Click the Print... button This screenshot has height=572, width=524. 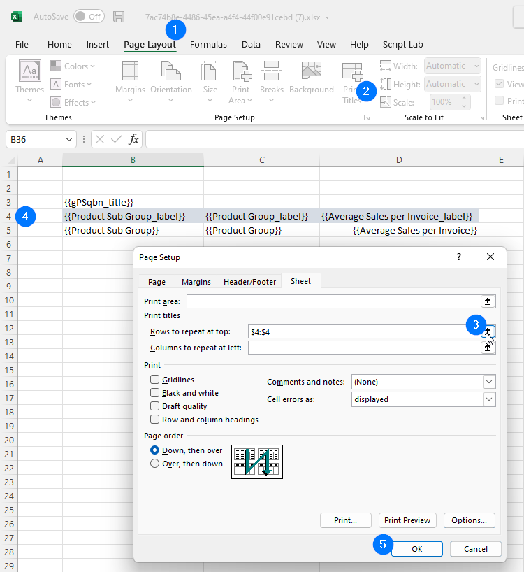(345, 520)
